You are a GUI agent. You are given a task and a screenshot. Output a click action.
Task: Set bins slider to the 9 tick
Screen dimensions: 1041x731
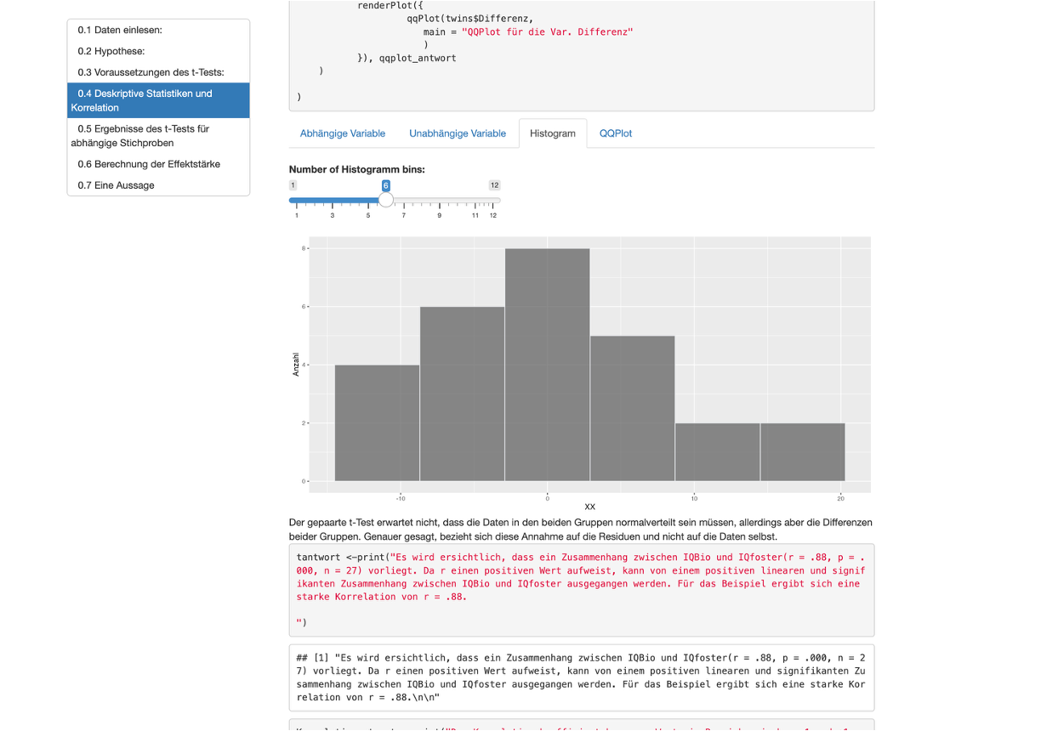point(440,201)
